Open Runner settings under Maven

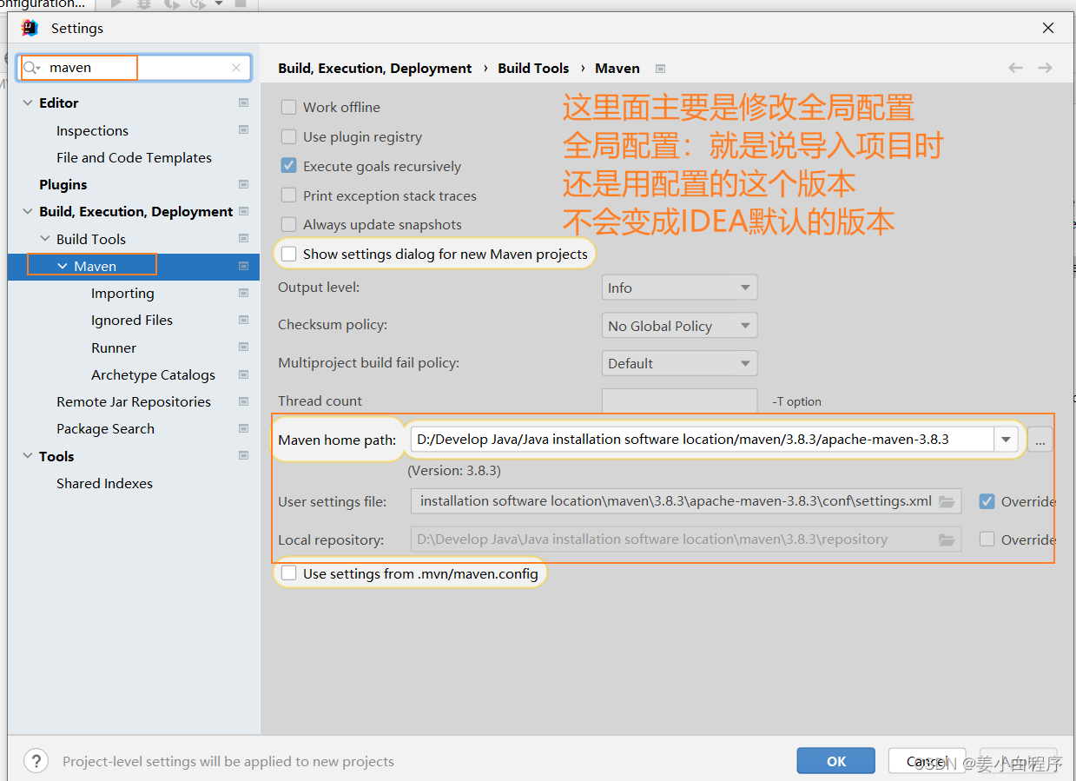pyautogui.click(x=114, y=347)
